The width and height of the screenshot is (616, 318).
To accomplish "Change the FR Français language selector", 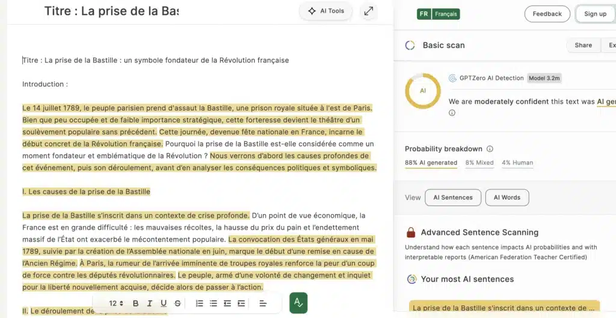I will pos(438,14).
